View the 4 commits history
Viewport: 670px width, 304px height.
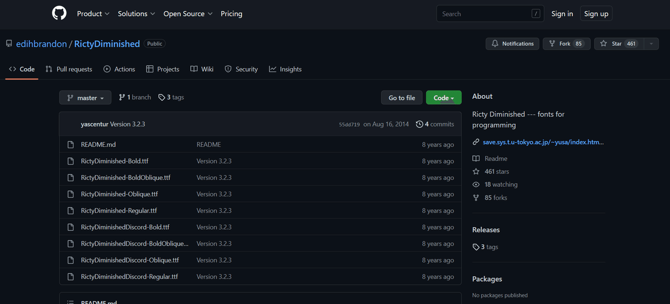435,124
